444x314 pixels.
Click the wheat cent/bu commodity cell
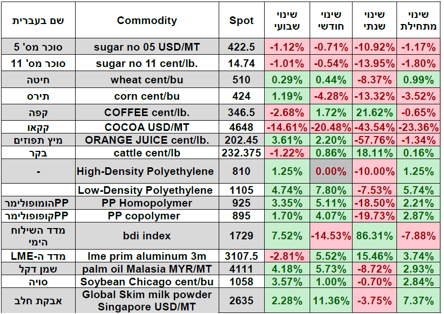147,80
